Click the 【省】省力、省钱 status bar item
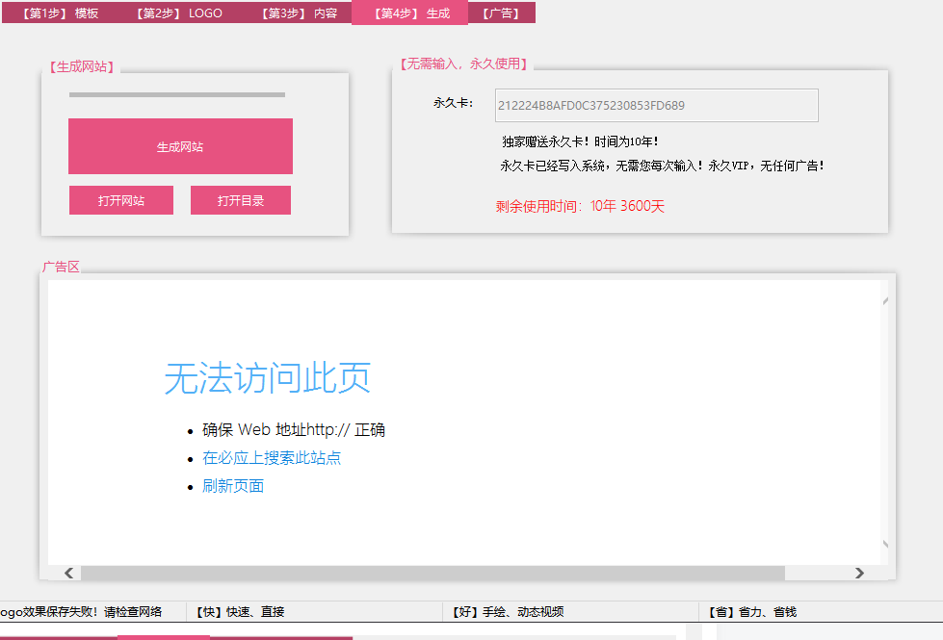Image resolution: width=943 pixels, height=640 pixels. click(751, 612)
